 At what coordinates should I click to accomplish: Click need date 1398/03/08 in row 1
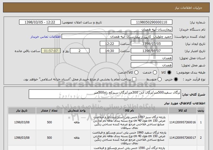(x=22, y=122)
